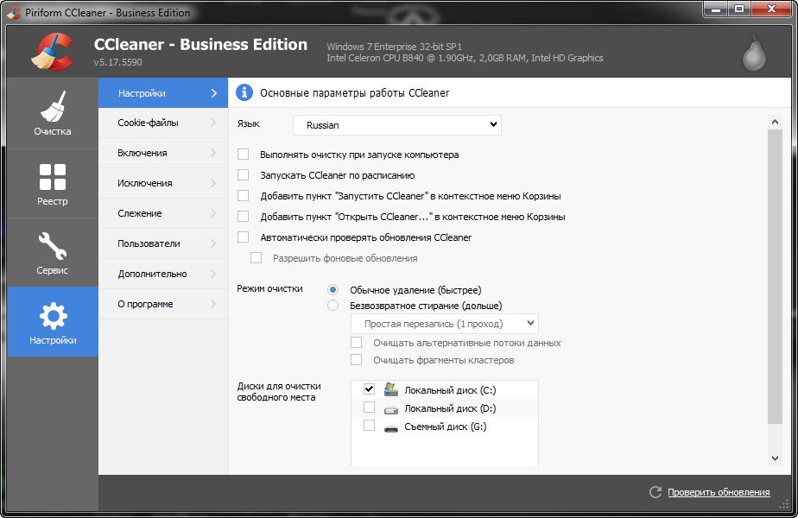
Task: Click the scrollbar down arrow
Action: pyautogui.click(x=774, y=458)
